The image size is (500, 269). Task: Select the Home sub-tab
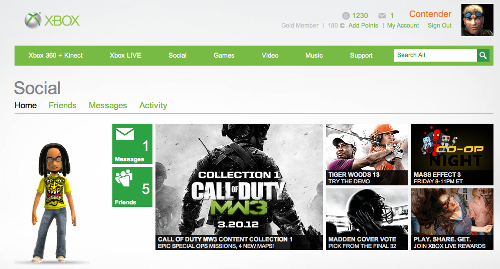pos(26,105)
